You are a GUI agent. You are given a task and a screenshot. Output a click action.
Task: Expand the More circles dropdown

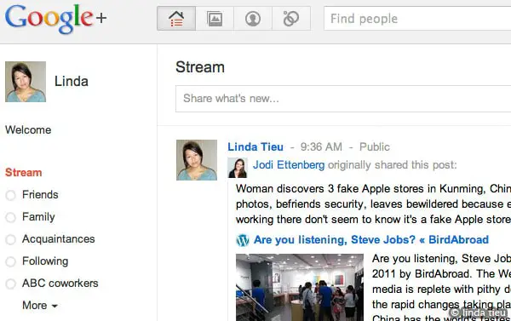click(40, 306)
